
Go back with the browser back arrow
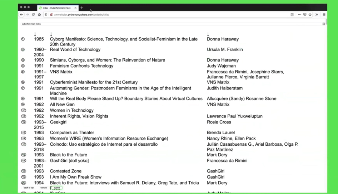[21, 15]
